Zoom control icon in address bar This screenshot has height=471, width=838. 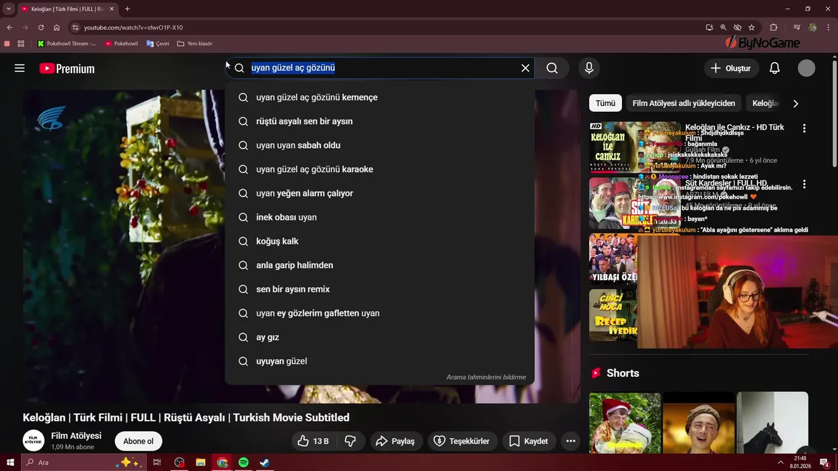click(723, 27)
